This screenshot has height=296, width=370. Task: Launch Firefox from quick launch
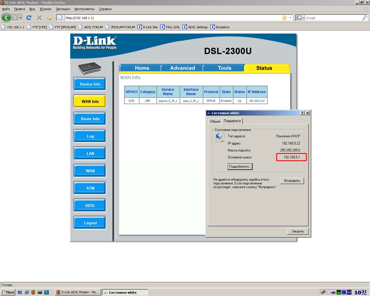click(33, 292)
